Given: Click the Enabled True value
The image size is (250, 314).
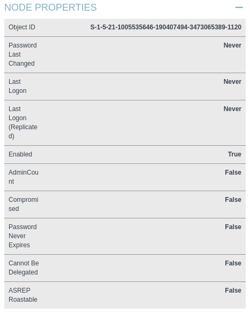Looking at the screenshot, I should (234, 154).
